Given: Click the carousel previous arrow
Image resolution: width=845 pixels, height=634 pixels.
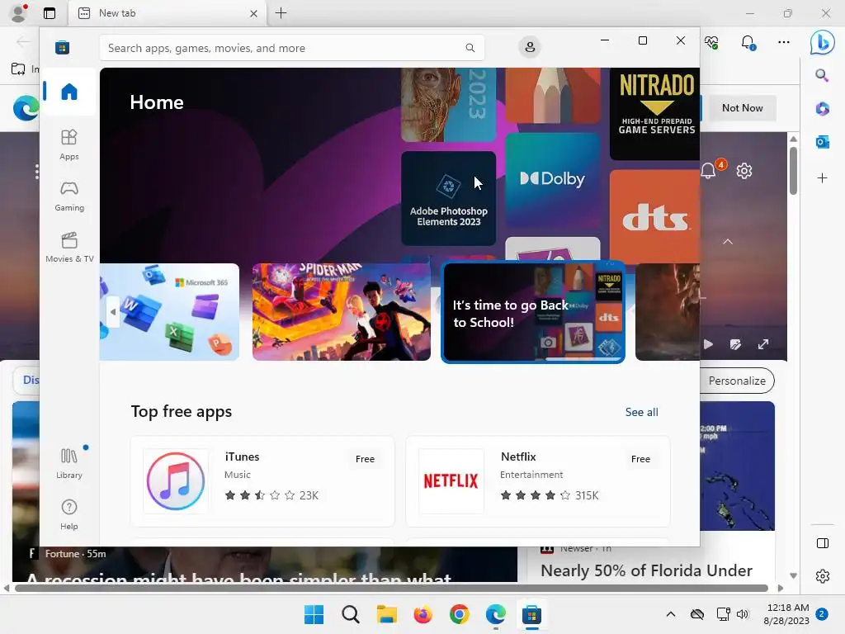Looking at the screenshot, I should (112, 311).
